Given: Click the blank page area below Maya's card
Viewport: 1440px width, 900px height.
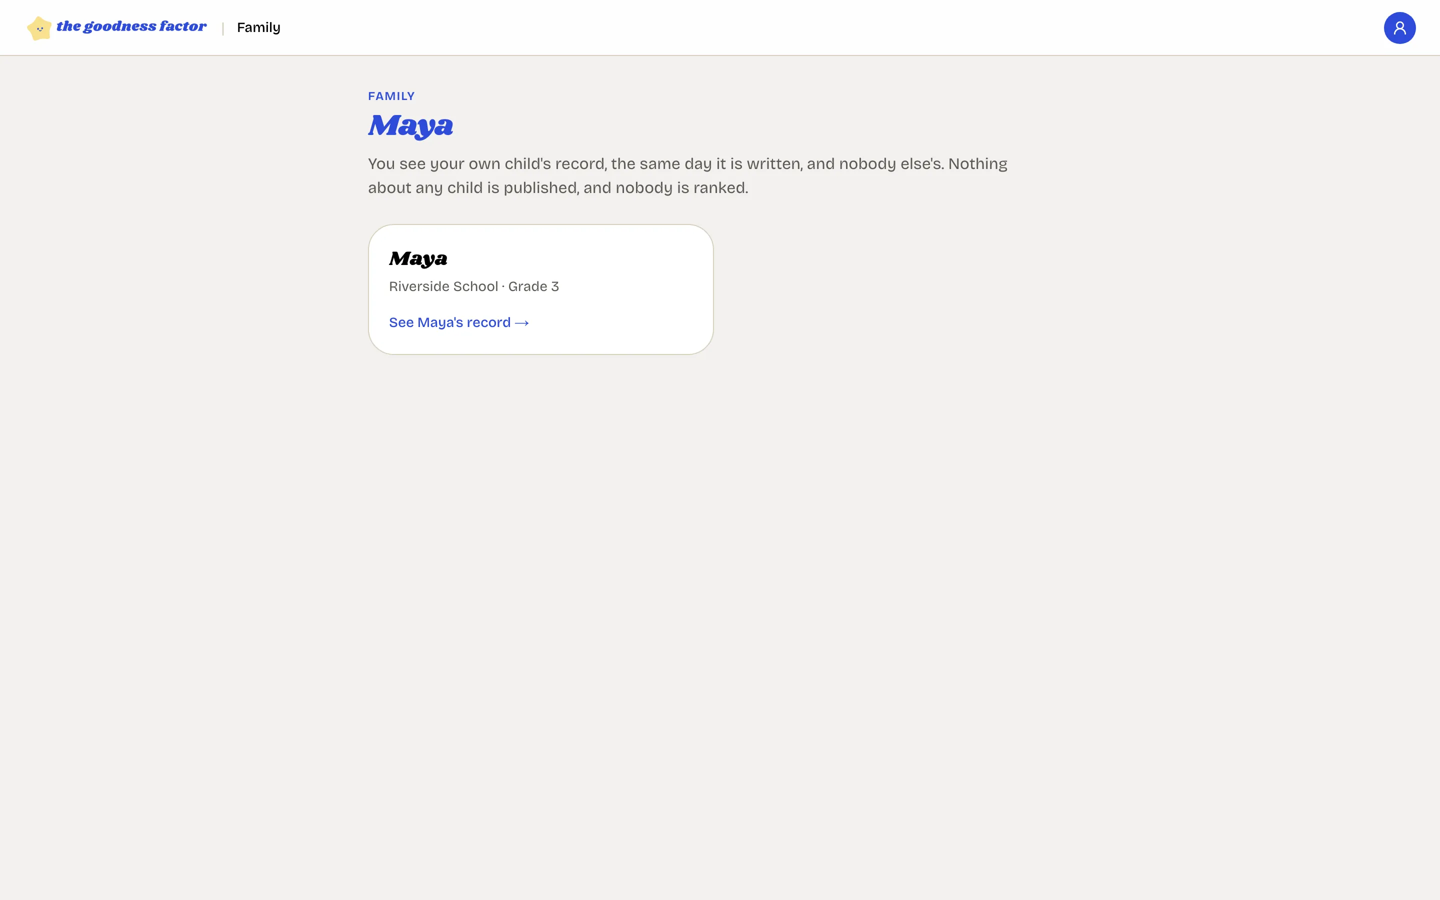Looking at the screenshot, I should pos(720,595).
